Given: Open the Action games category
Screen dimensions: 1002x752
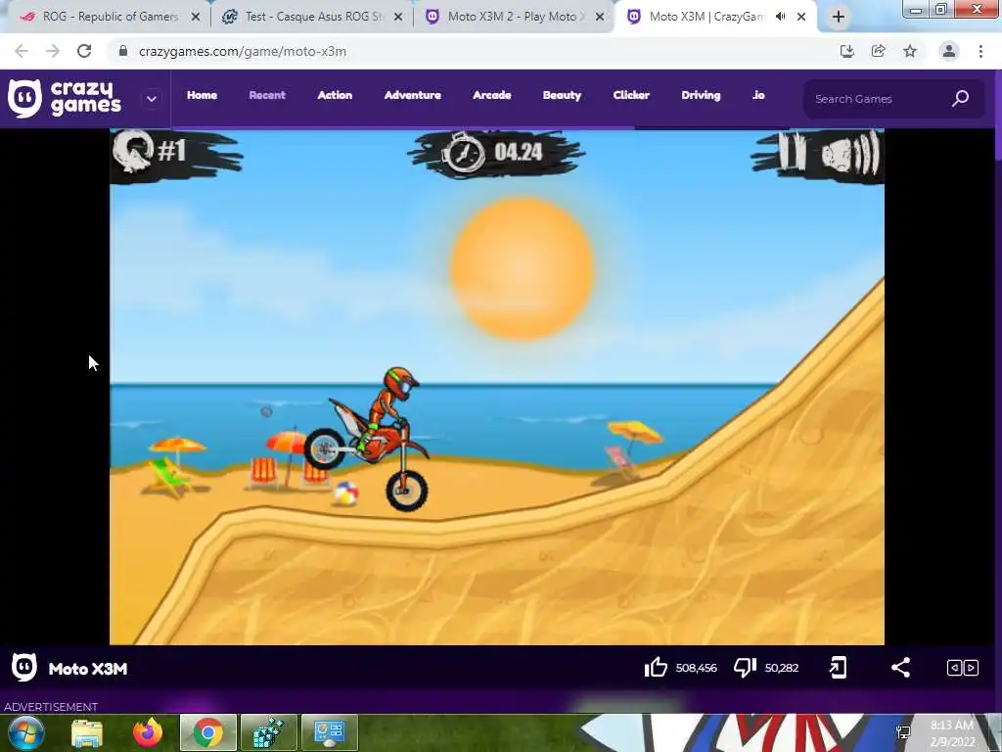Looking at the screenshot, I should pos(335,95).
